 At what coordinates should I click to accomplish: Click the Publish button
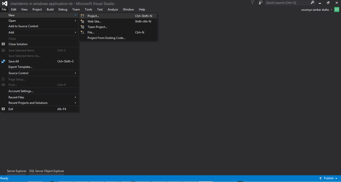[328, 178]
